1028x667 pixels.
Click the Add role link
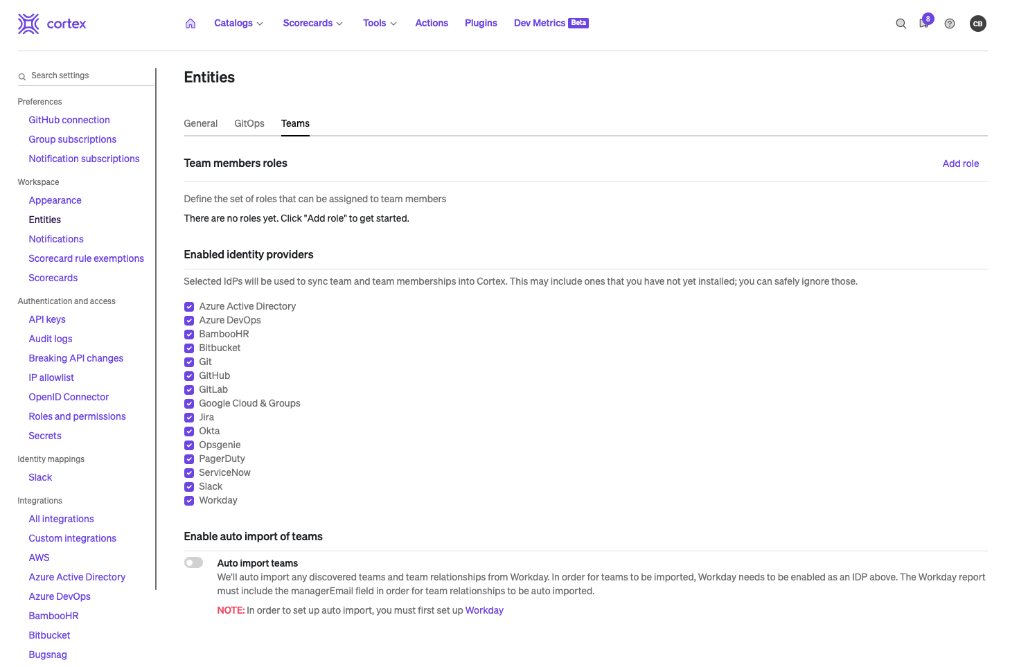960,163
